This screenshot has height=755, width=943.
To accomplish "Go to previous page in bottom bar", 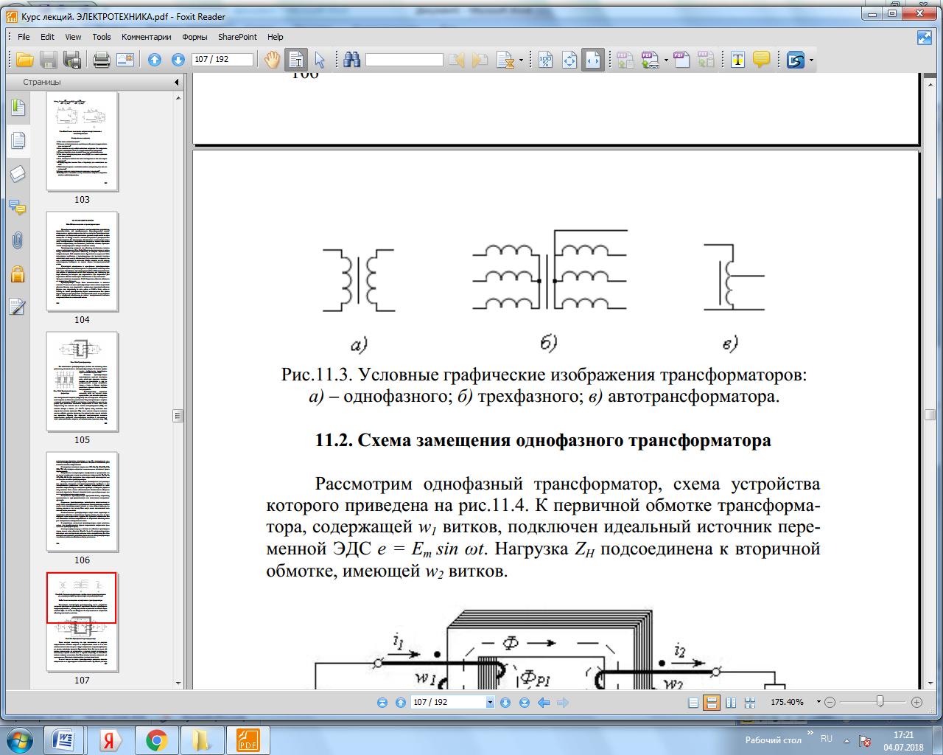I will (400, 703).
